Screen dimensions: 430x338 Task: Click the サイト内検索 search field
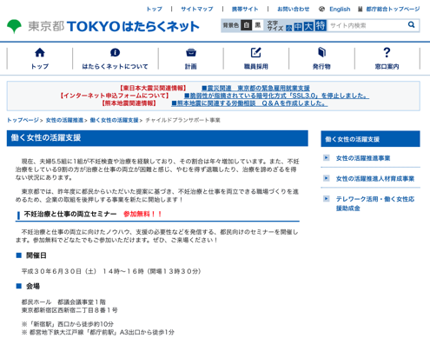point(367,25)
